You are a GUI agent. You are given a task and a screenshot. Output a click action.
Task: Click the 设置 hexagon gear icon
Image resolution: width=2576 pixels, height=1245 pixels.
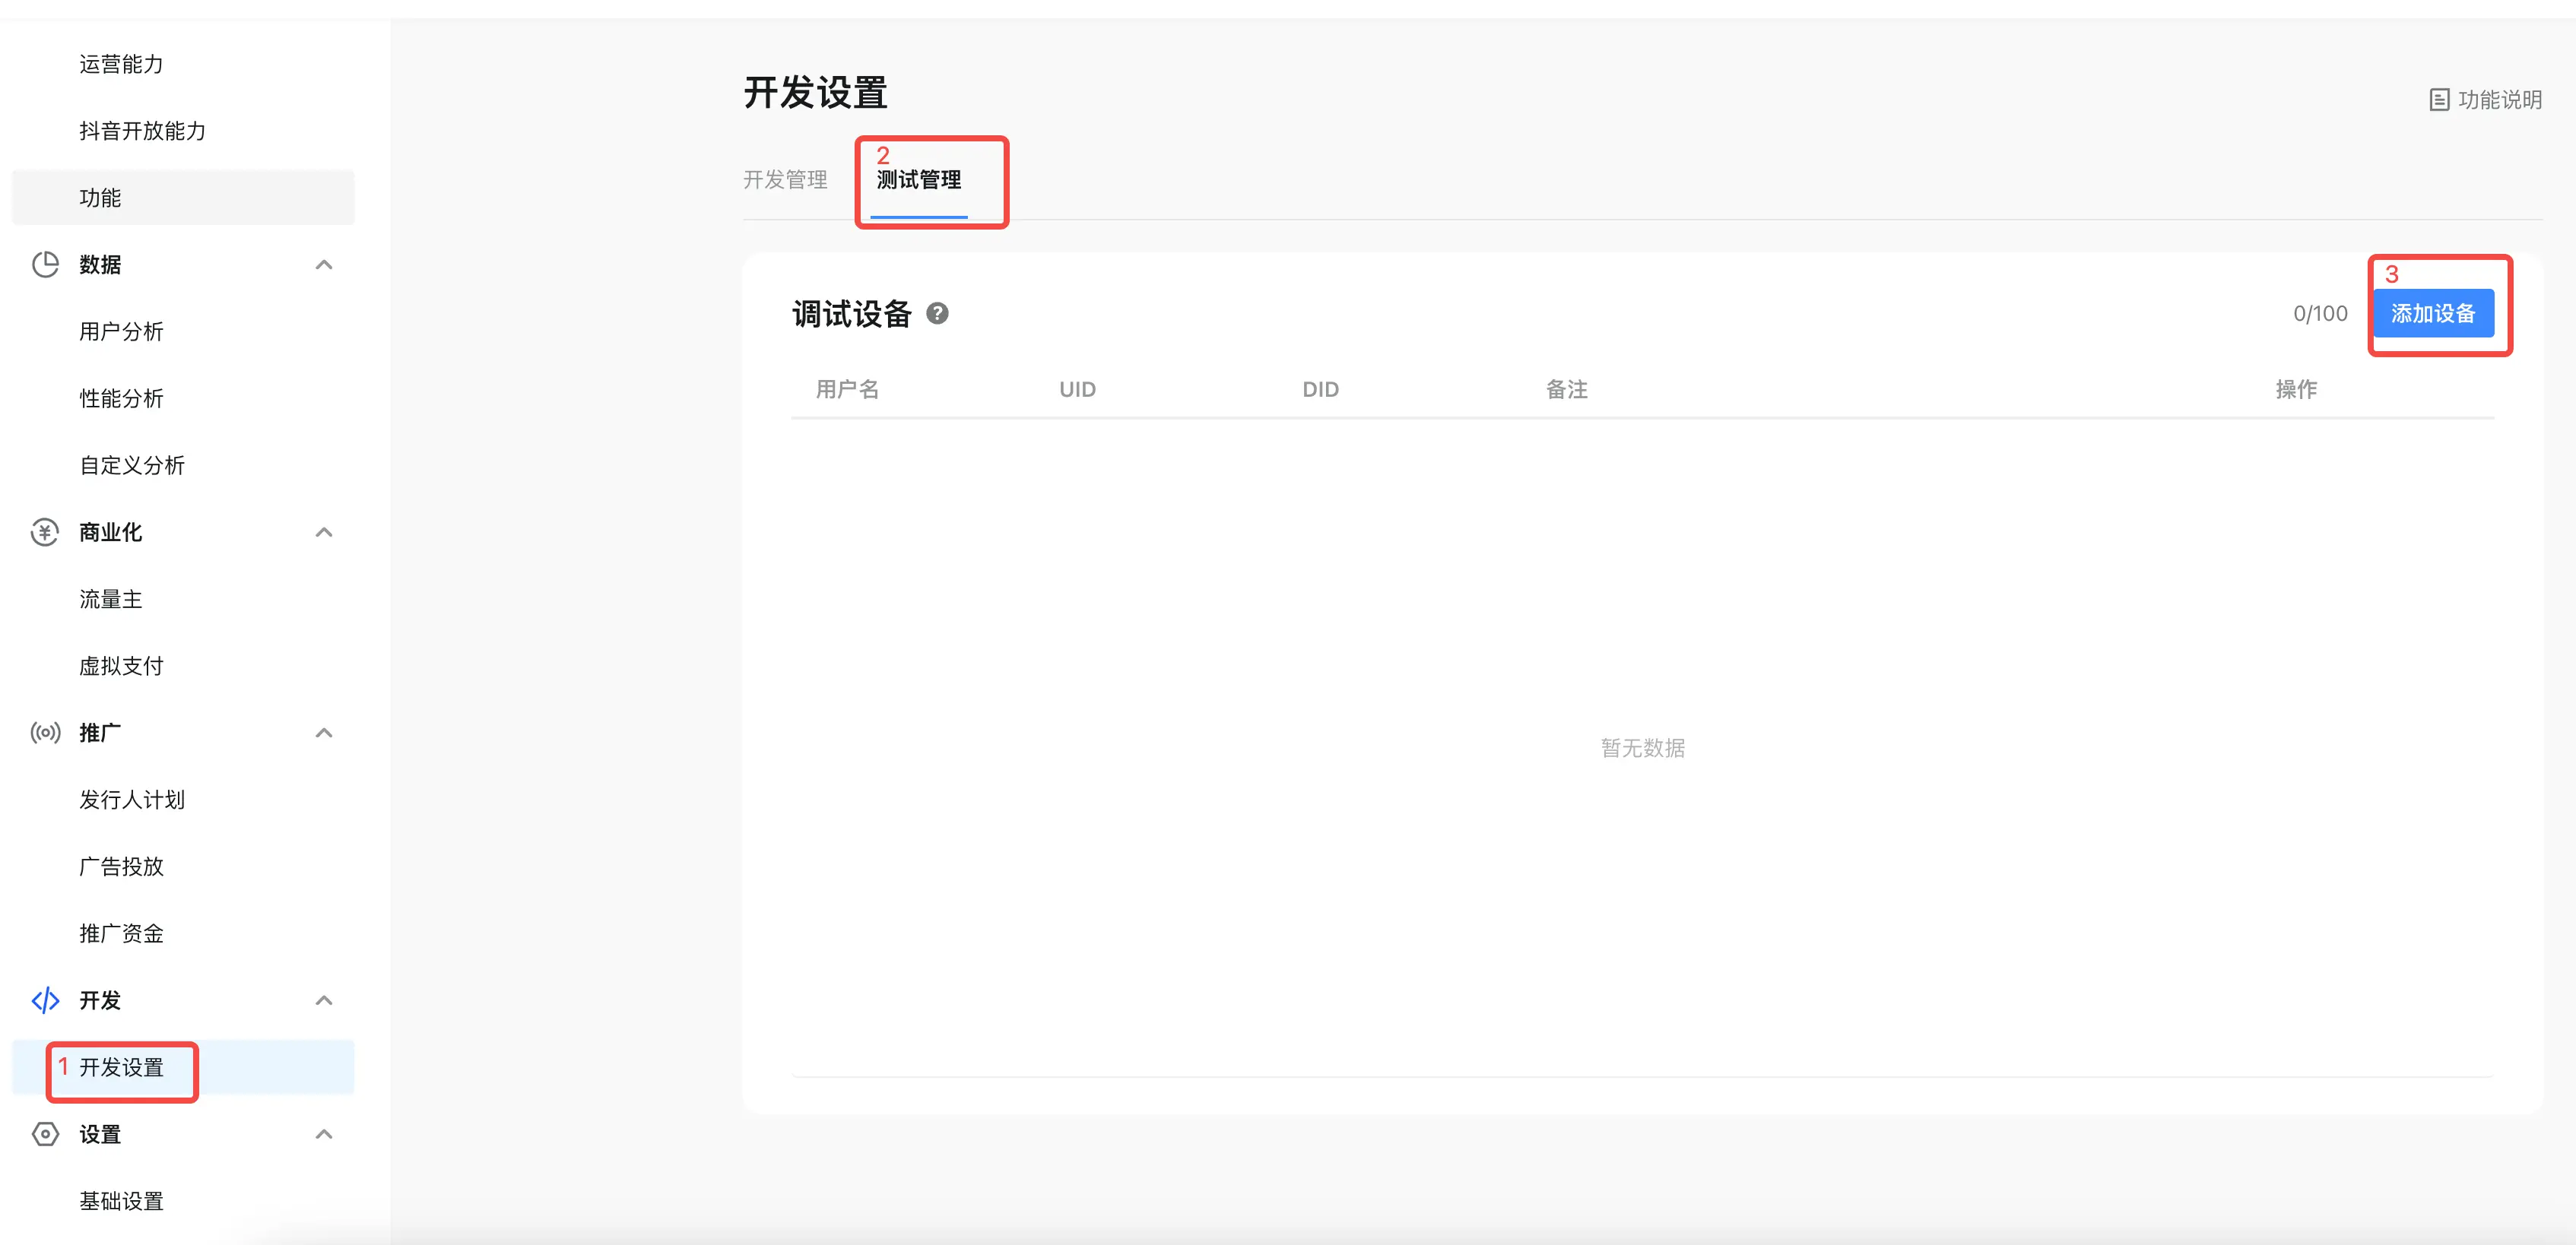(x=45, y=1134)
